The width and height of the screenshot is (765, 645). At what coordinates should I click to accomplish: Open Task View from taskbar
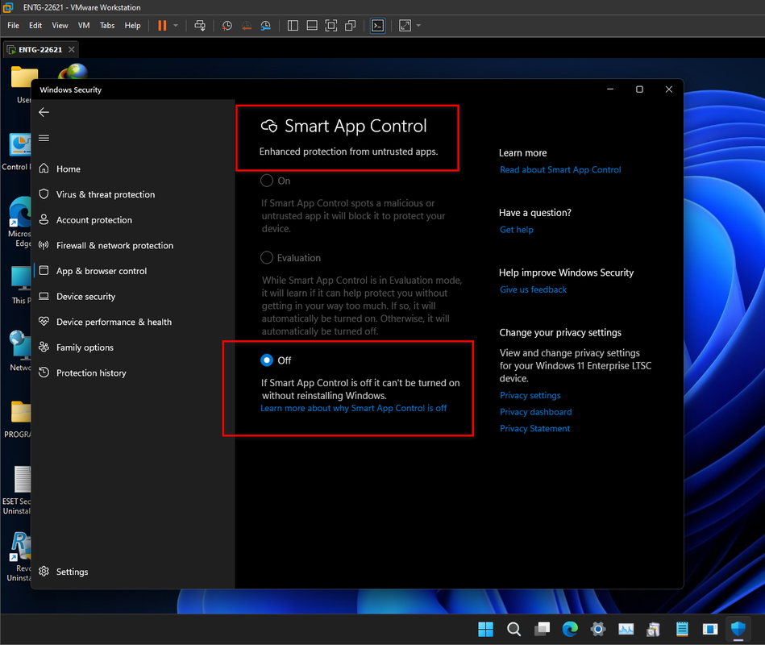click(542, 630)
